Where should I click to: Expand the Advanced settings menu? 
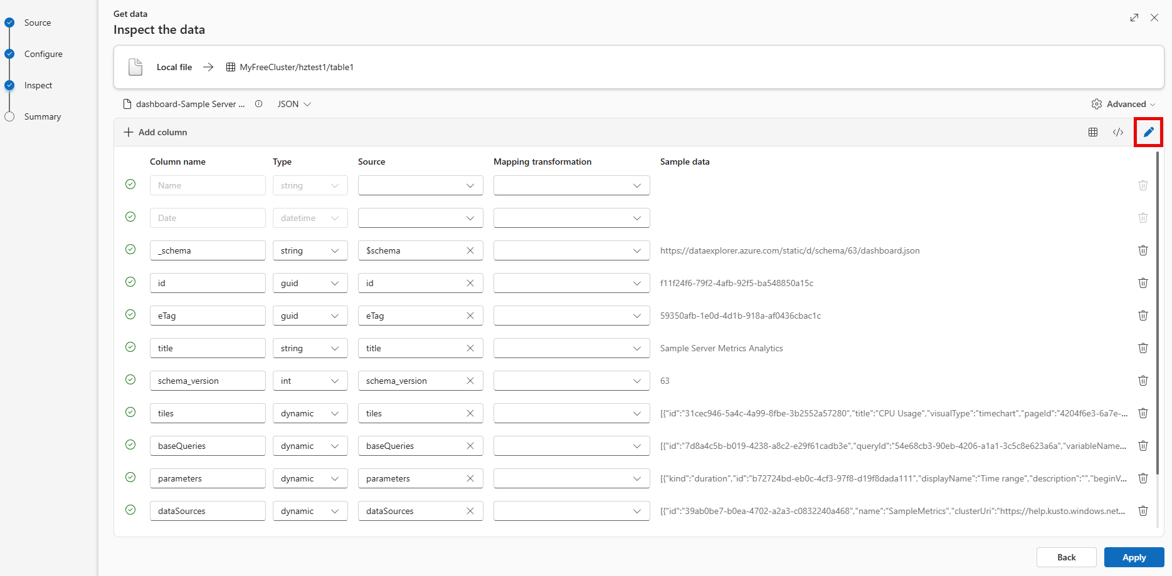click(1124, 104)
